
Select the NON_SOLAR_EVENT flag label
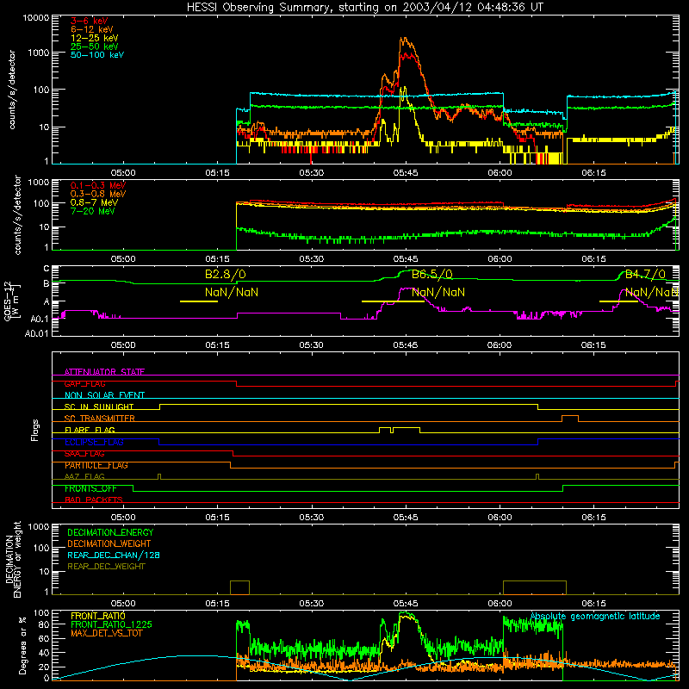pos(104,395)
